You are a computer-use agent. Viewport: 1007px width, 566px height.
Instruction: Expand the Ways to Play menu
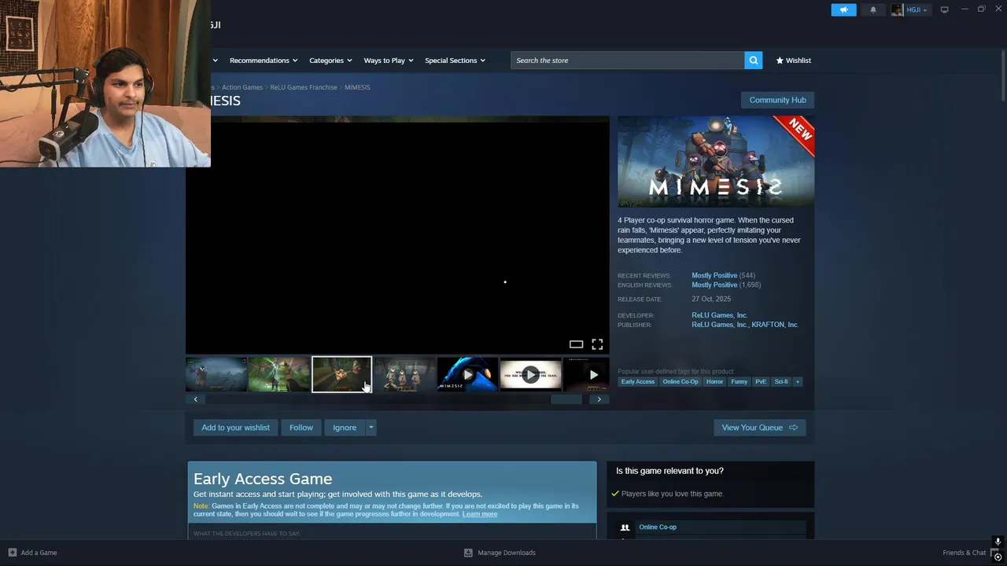[389, 60]
